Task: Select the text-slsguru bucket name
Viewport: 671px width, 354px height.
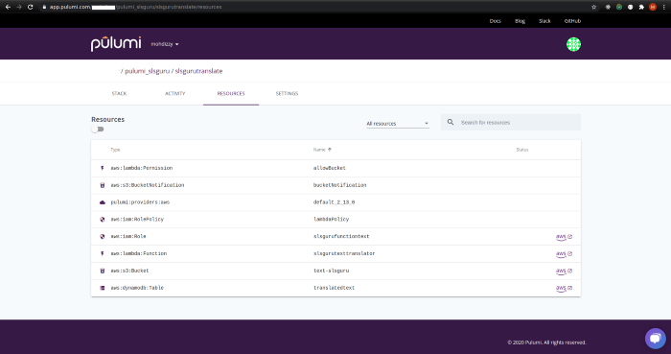Action: (332, 271)
